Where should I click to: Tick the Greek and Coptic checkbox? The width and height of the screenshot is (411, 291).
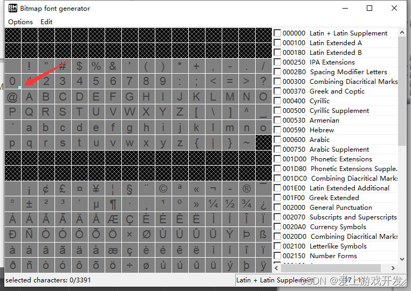point(277,91)
